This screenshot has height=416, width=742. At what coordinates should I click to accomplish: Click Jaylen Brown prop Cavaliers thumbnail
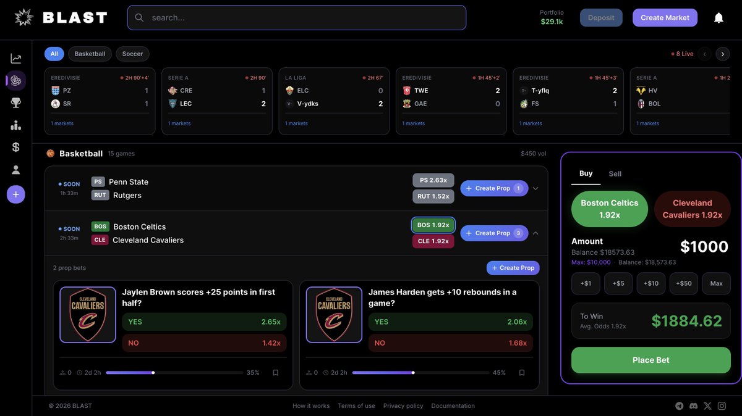tap(88, 315)
